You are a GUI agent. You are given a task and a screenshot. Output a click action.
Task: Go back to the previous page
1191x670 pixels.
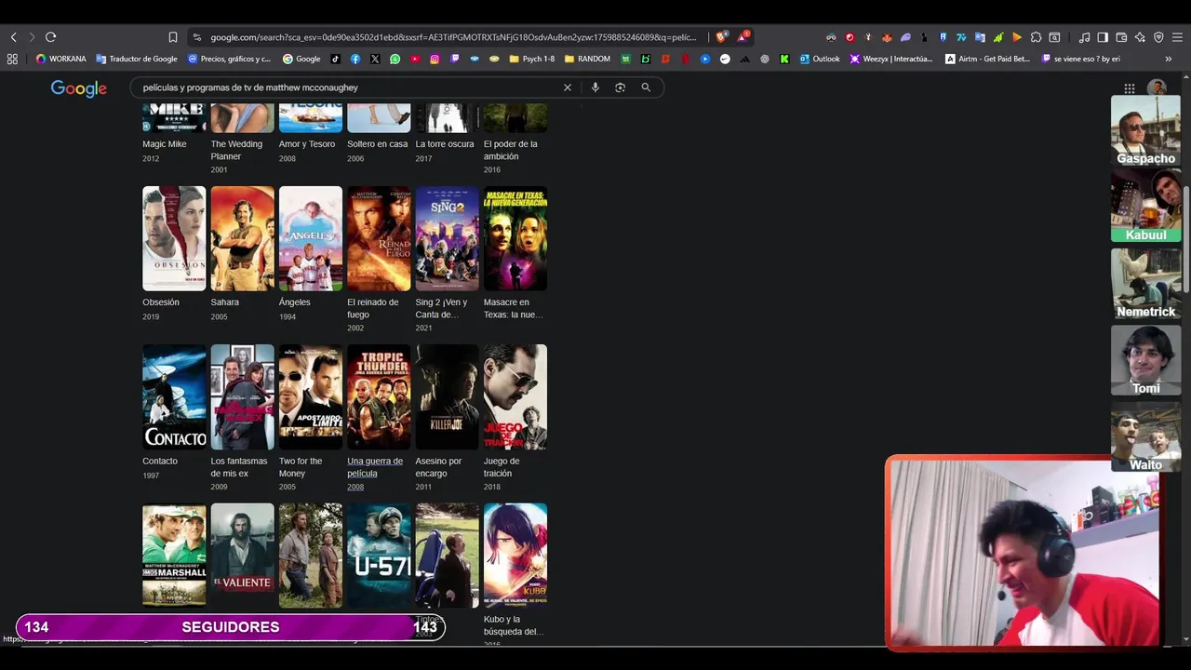13,37
